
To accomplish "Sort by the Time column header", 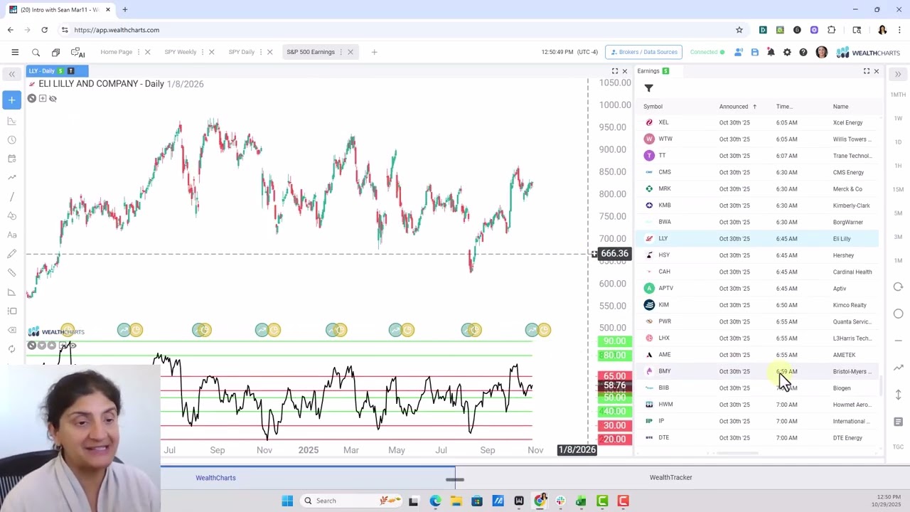I will (784, 107).
